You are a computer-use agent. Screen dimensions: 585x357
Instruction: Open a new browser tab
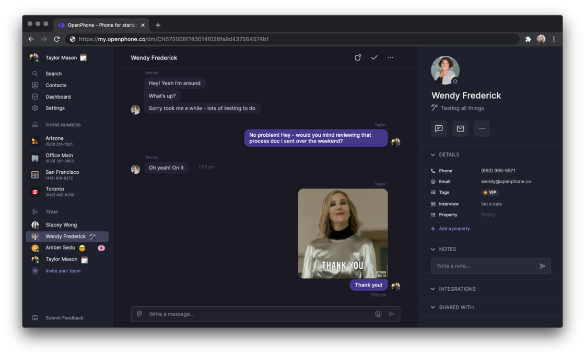158,25
